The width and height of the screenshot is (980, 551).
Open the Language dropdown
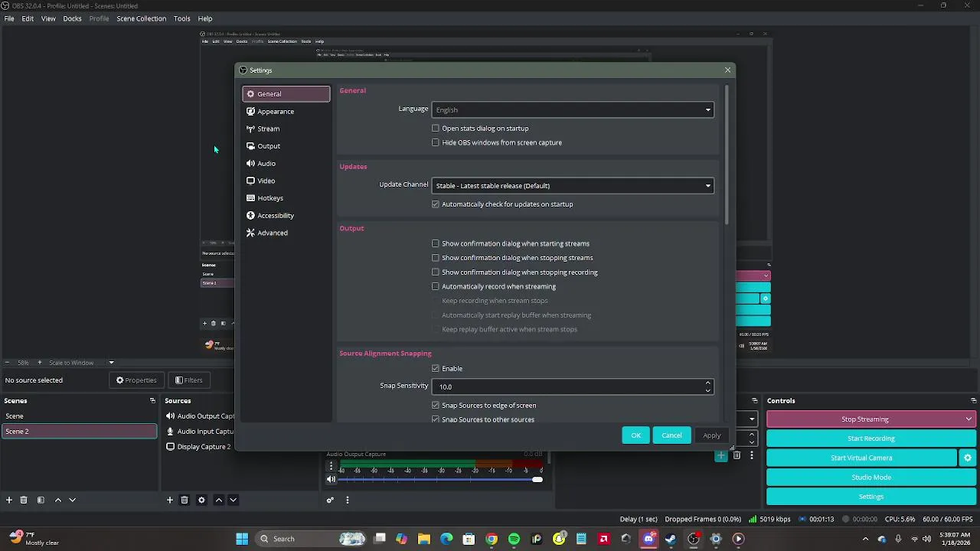(x=573, y=109)
